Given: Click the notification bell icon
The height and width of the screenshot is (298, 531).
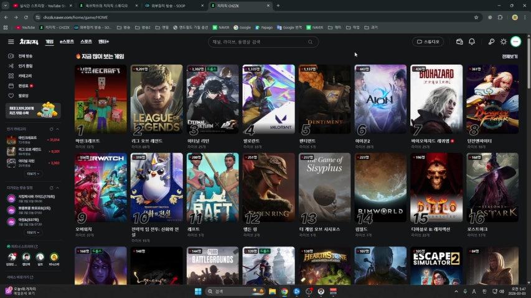Looking at the screenshot, I should (x=472, y=42).
